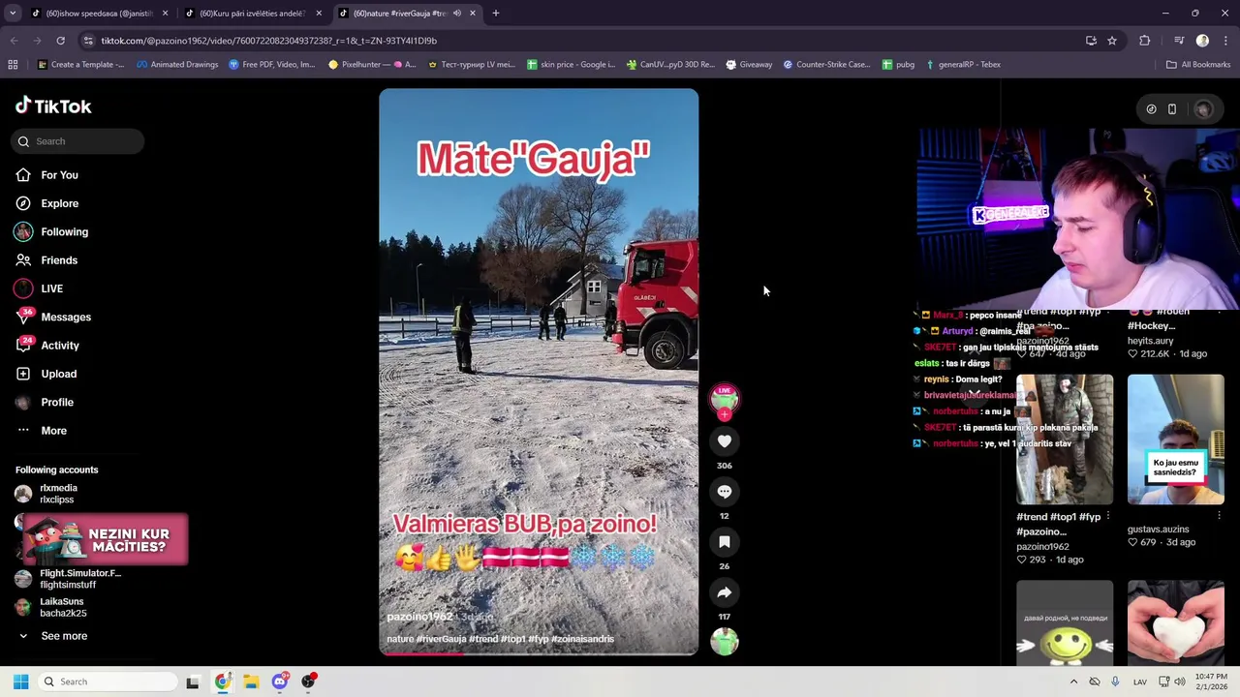The image size is (1240, 697).
Task: Mute the nature #riverGauja tab audio
Action: click(457, 14)
